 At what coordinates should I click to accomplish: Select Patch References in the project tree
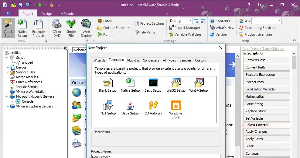[x=29, y=82]
